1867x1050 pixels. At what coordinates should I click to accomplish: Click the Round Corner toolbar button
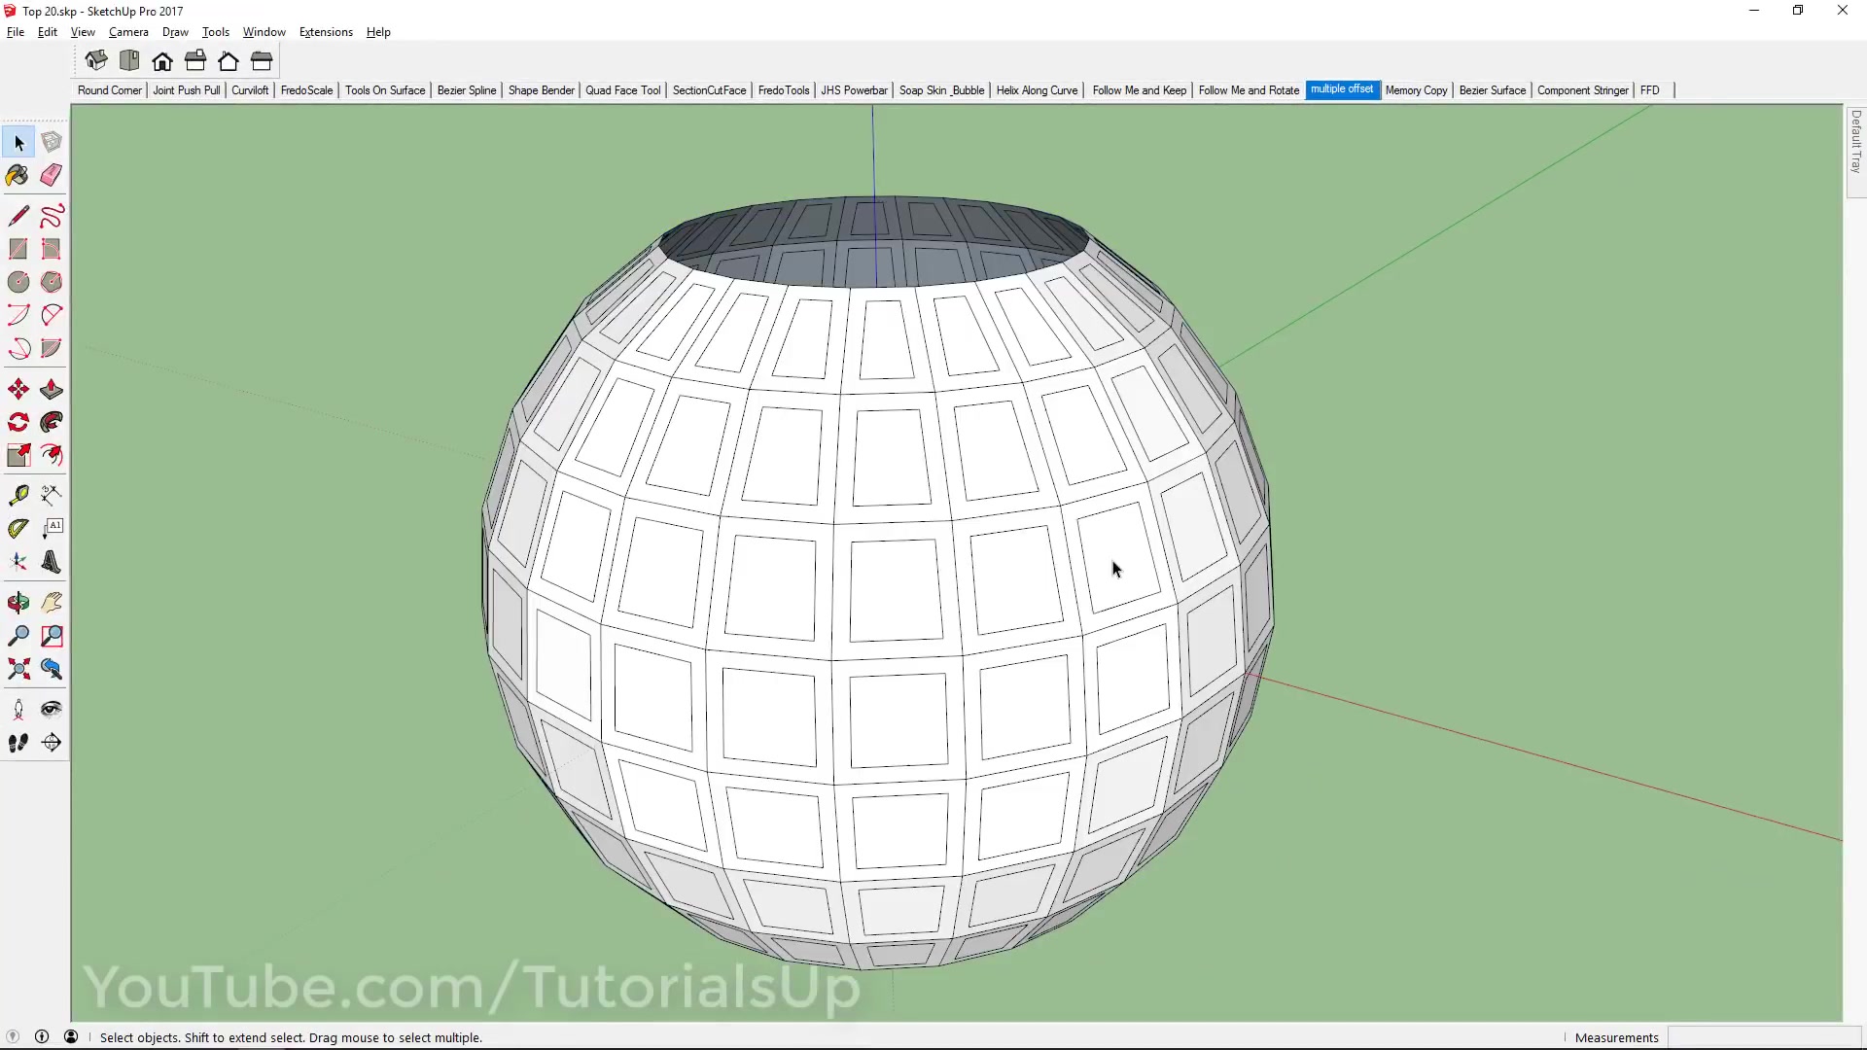click(110, 89)
